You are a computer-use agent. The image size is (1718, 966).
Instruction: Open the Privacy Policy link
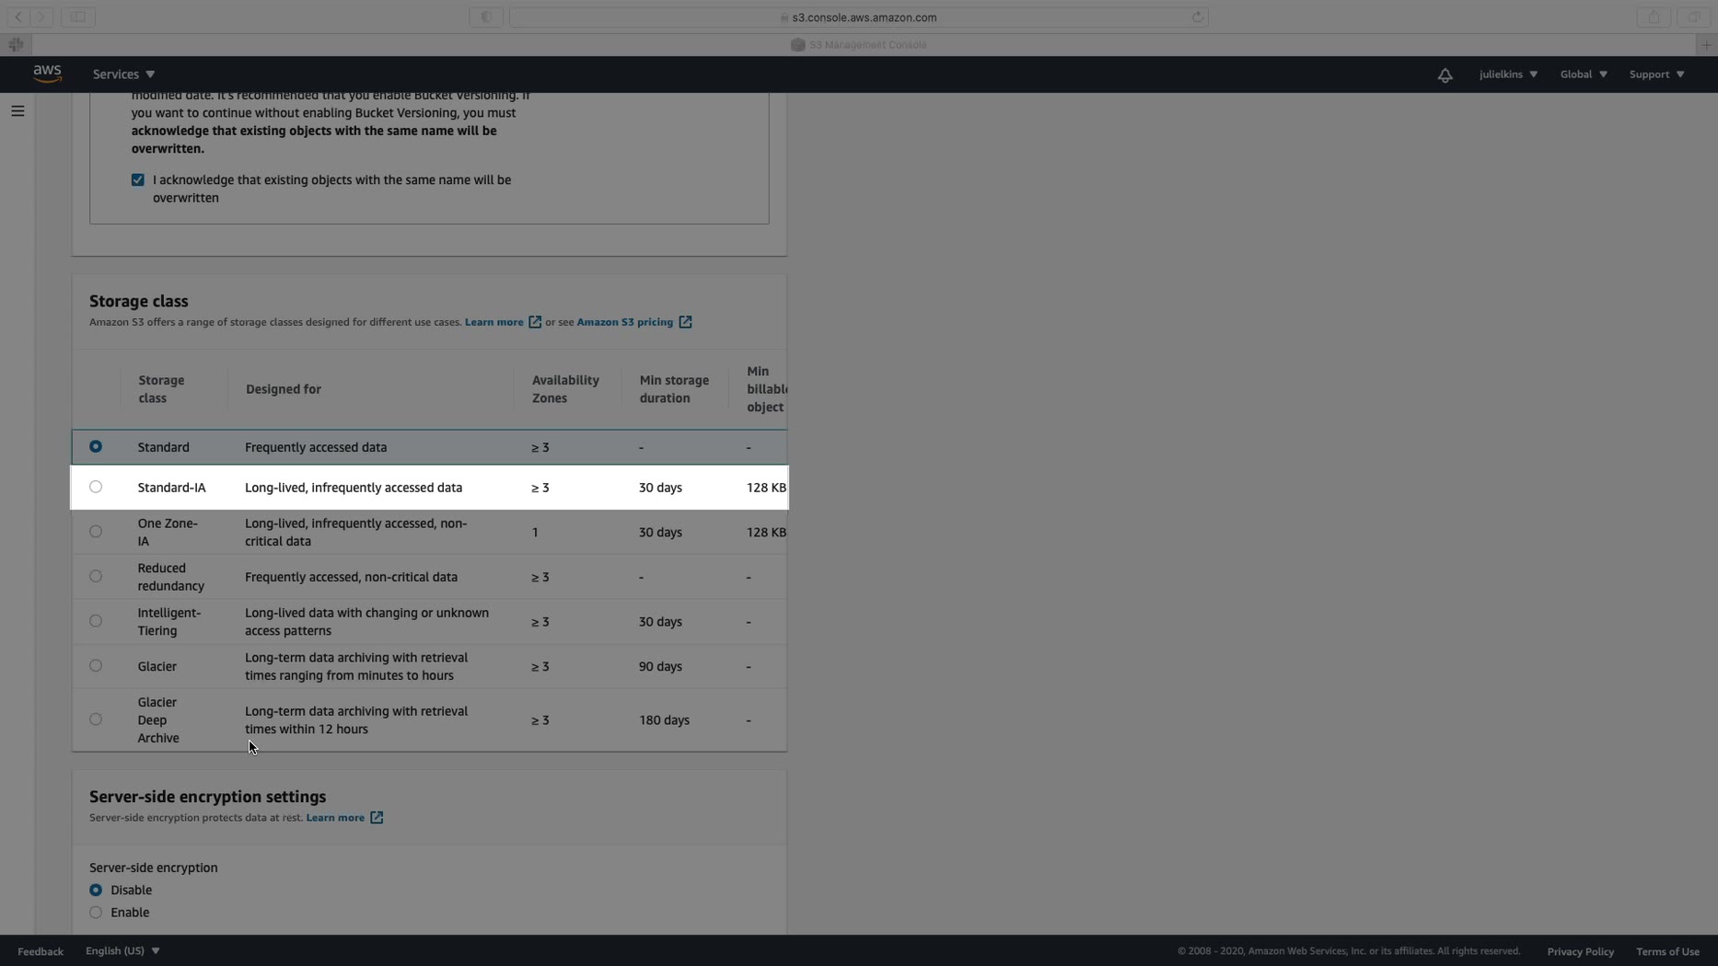[1580, 951]
